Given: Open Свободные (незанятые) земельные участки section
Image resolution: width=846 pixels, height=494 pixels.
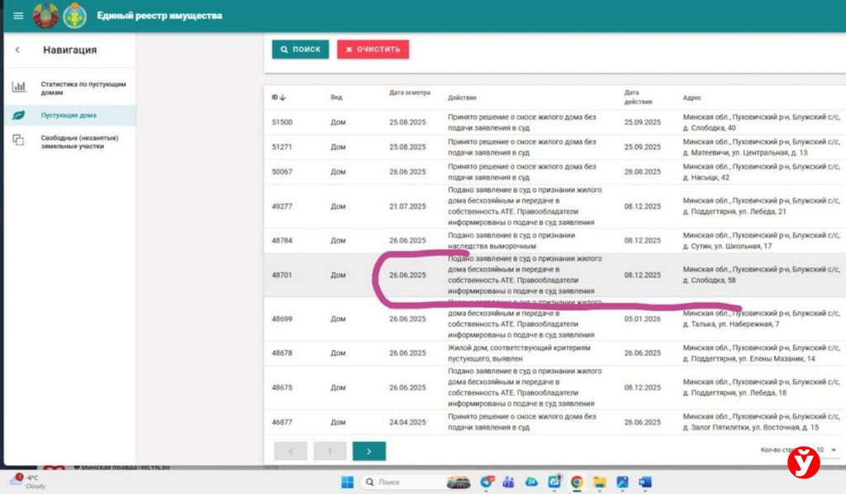Looking at the screenshot, I should click(79, 141).
